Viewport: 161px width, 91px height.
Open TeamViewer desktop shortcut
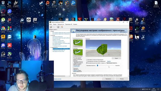(10, 37)
